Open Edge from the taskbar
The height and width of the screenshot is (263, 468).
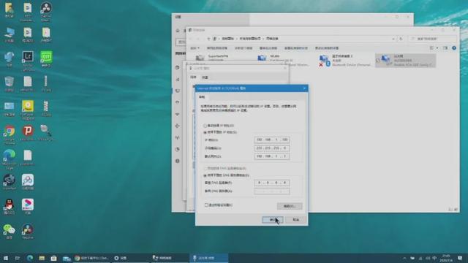(29, 258)
